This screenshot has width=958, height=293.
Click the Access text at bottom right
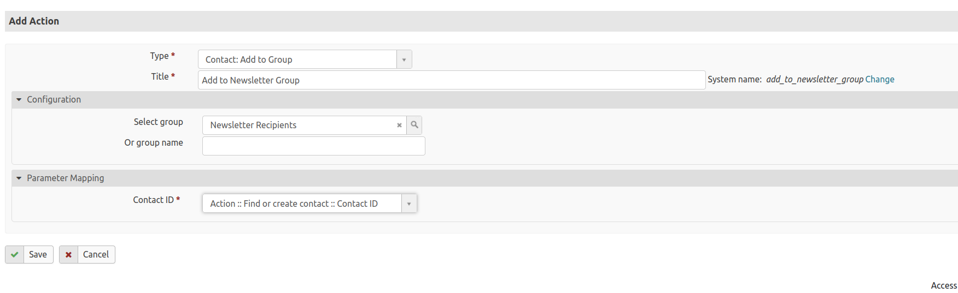[x=943, y=286]
